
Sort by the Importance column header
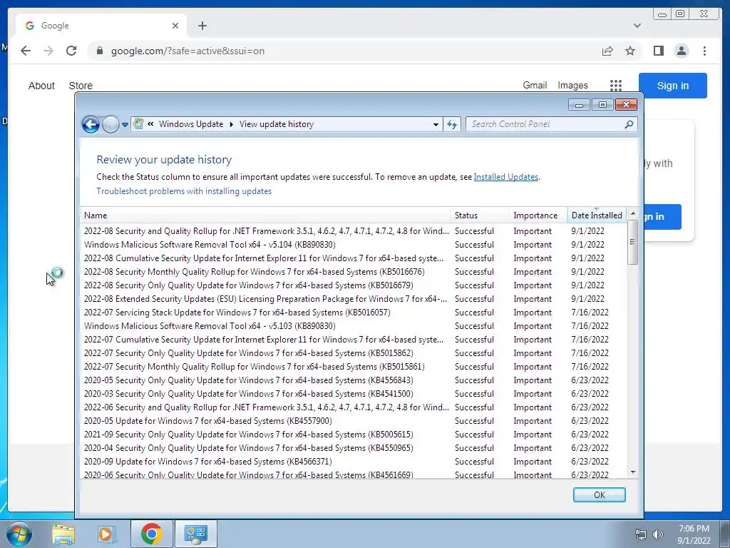[x=538, y=215]
